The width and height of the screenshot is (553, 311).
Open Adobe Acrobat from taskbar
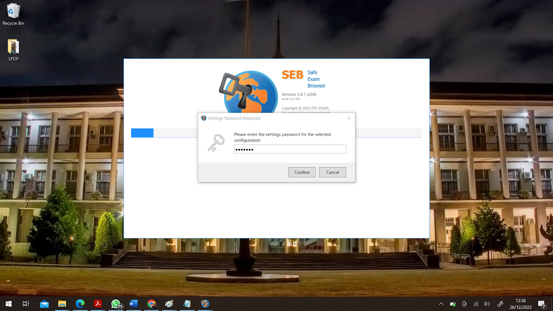pyautogui.click(x=98, y=304)
